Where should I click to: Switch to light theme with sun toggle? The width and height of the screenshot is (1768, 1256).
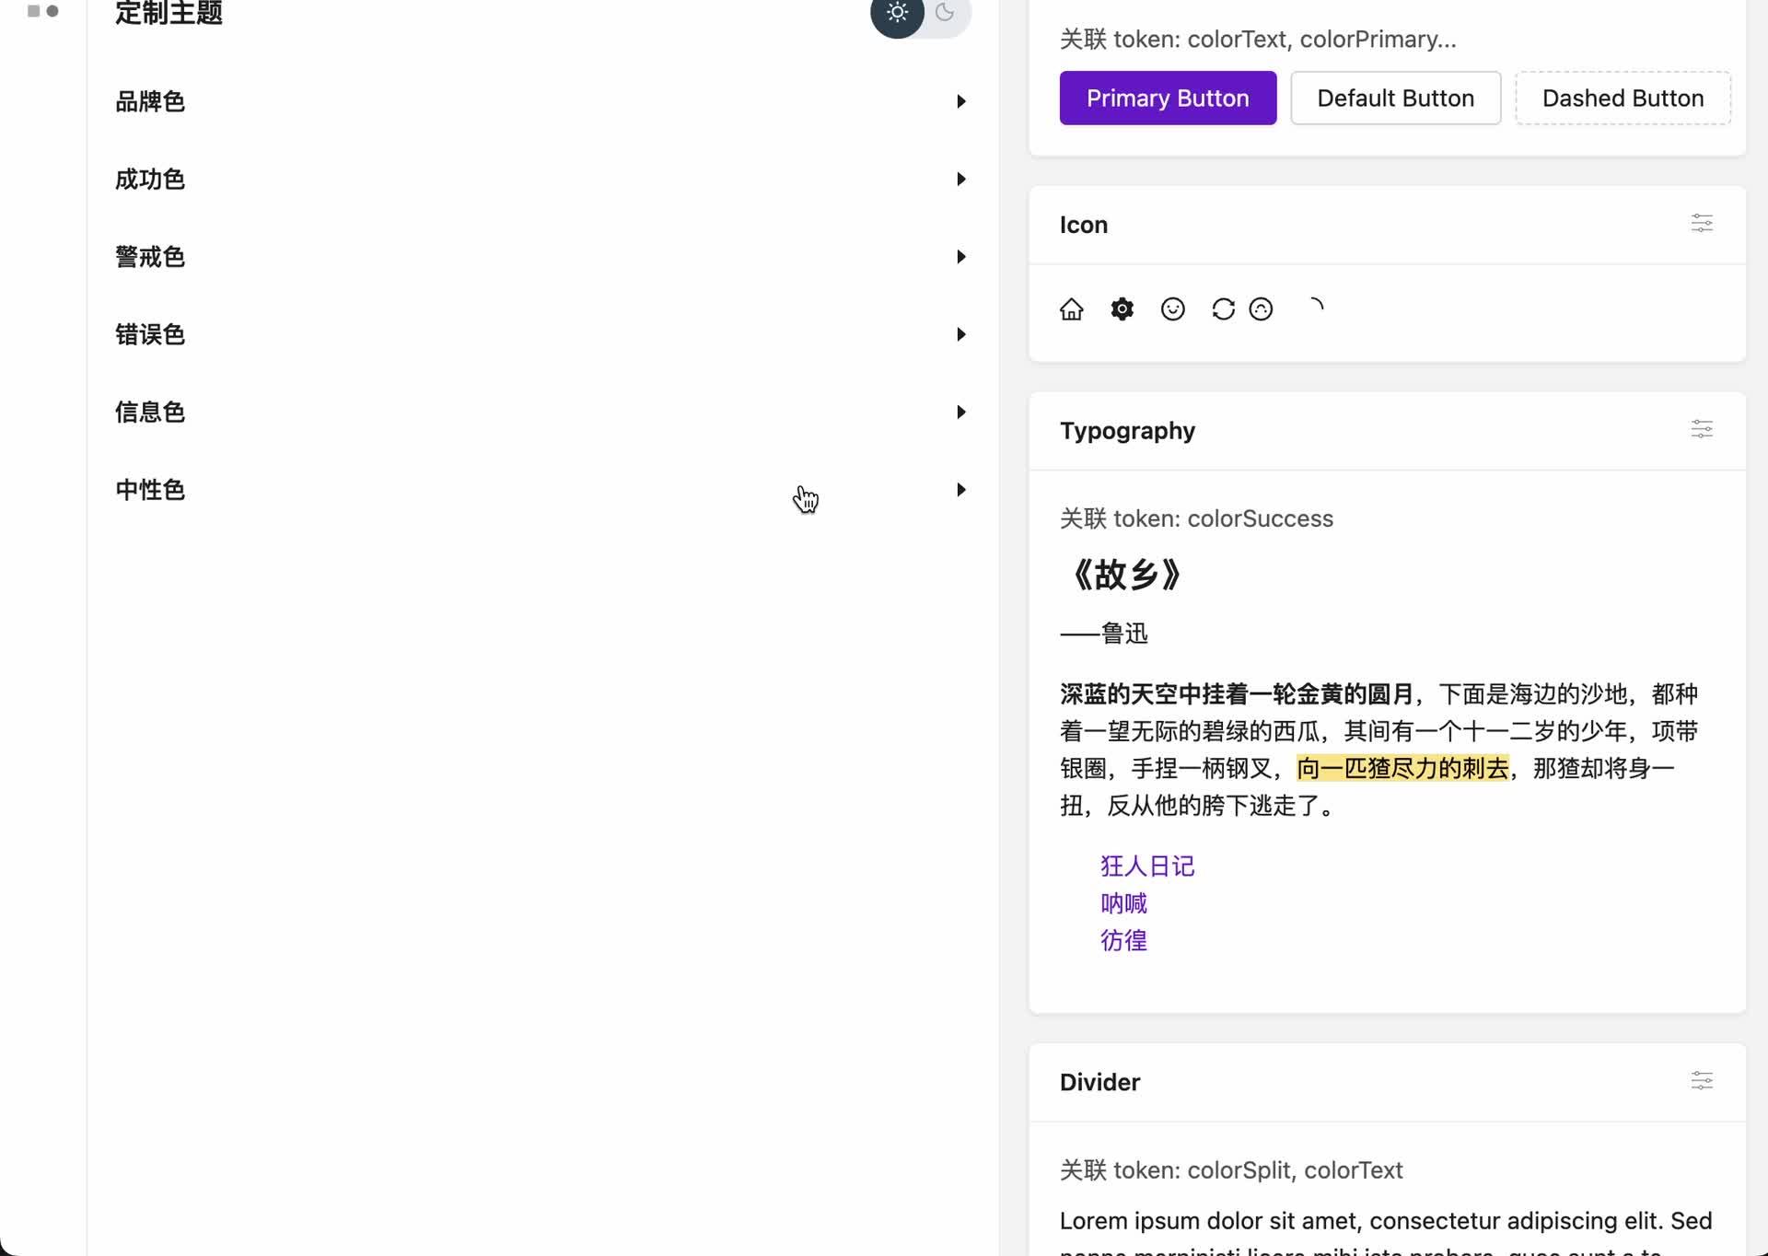tap(897, 14)
